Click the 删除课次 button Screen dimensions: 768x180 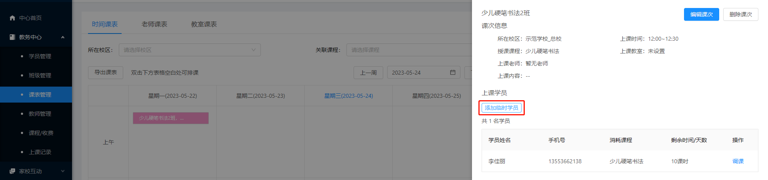point(741,14)
